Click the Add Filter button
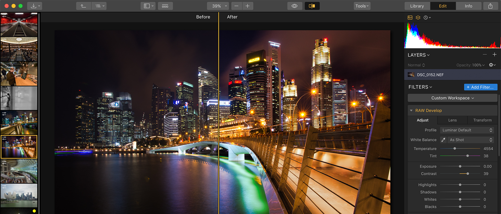Image resolution: width=501 pixels, height=214 pixels. point(481,87)
